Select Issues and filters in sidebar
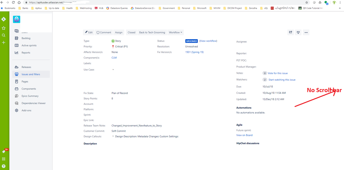The width and height of the screenshot is (344, 170). click(31, 74)
